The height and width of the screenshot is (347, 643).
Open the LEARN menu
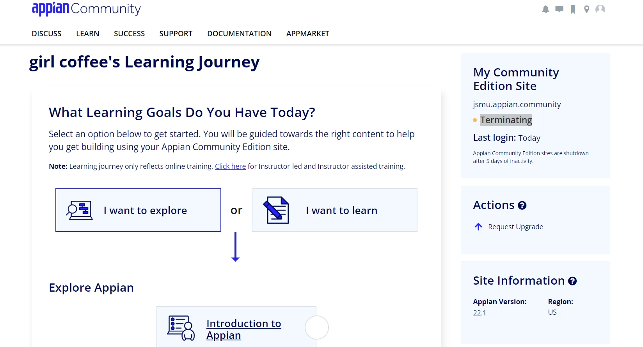click(87, 34)
